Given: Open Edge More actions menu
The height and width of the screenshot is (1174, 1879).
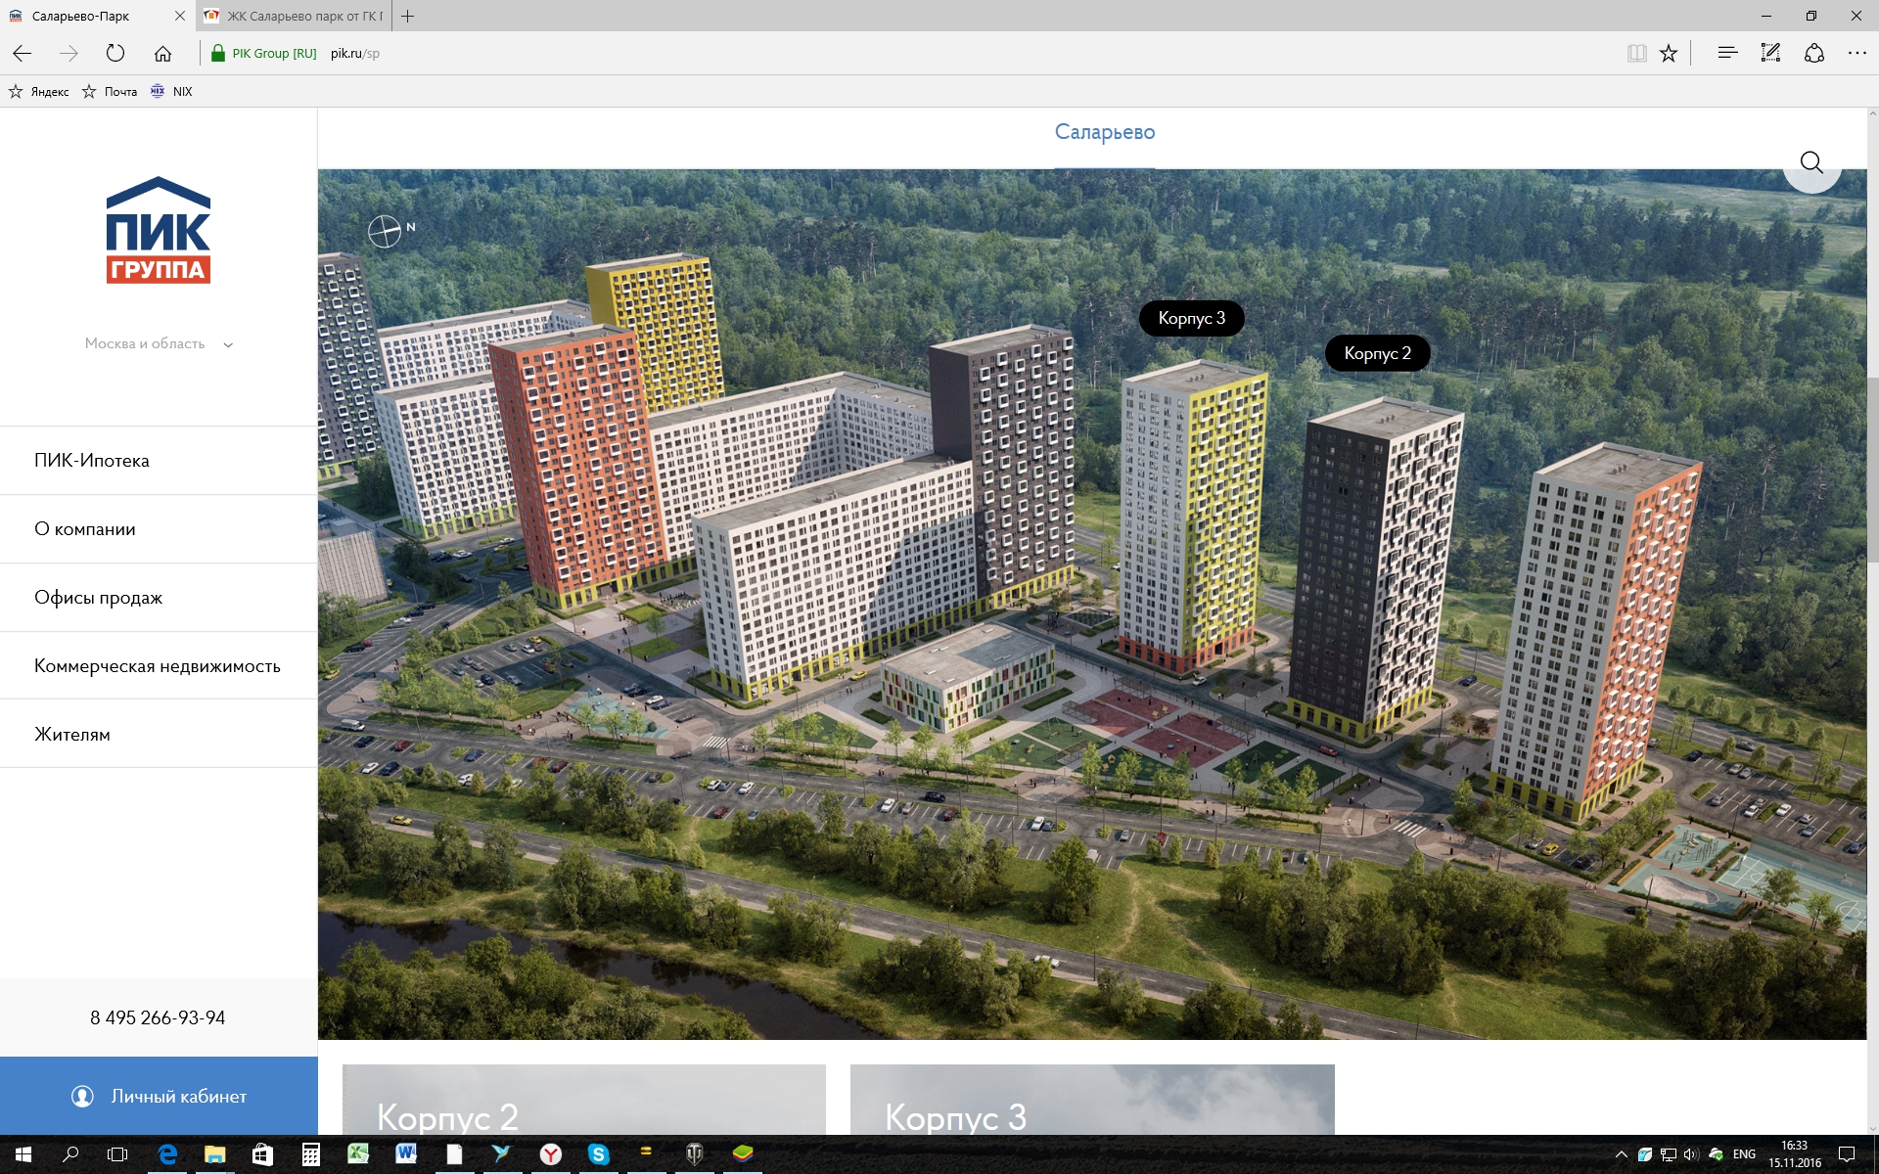Looking at the screenshot, I should (x=1856, y=54).
